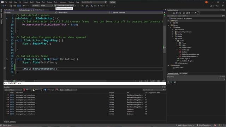Viewport: 226px width, 127px height.
Task: Toggle the 0 Messages filter
Action: (x=49, y=90)
